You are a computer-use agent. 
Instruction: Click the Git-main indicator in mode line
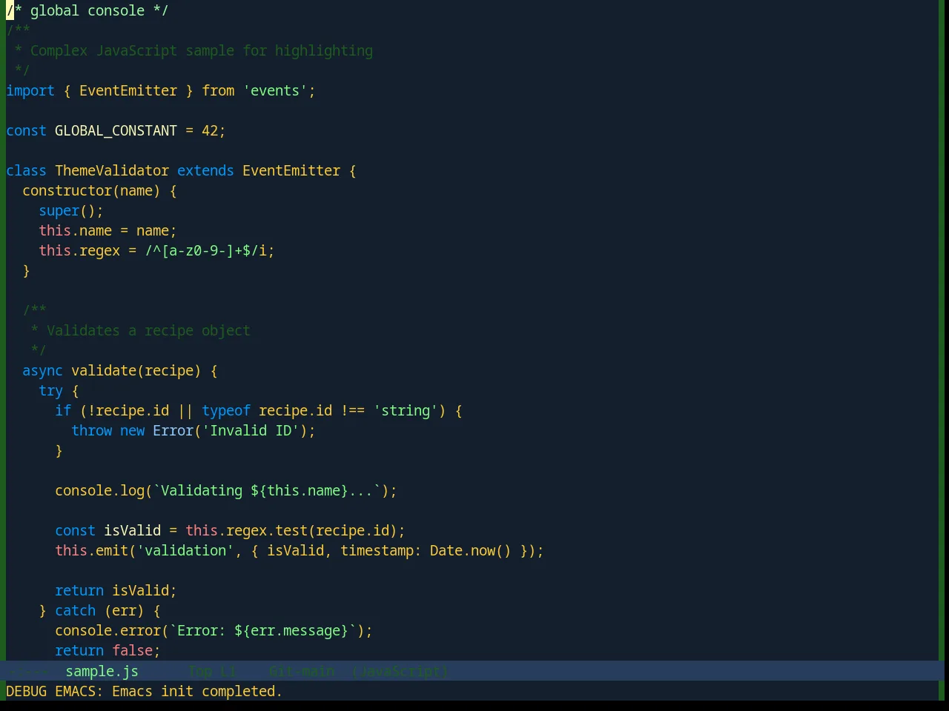click(302, 671)
